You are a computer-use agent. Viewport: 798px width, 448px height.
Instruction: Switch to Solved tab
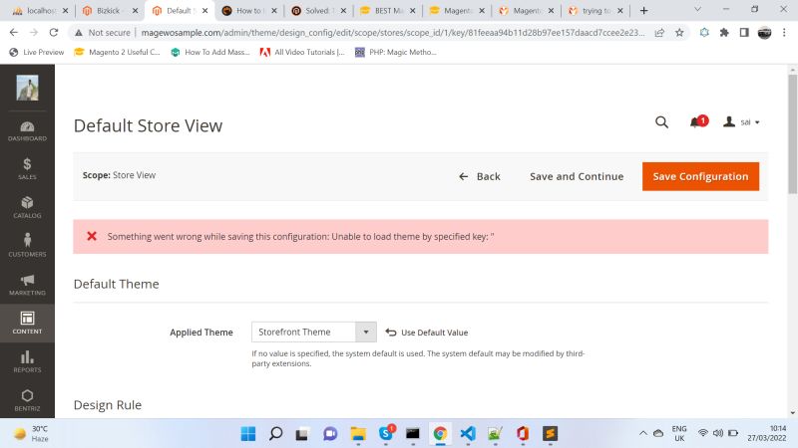pyautogui.click(x=318, y=11)
